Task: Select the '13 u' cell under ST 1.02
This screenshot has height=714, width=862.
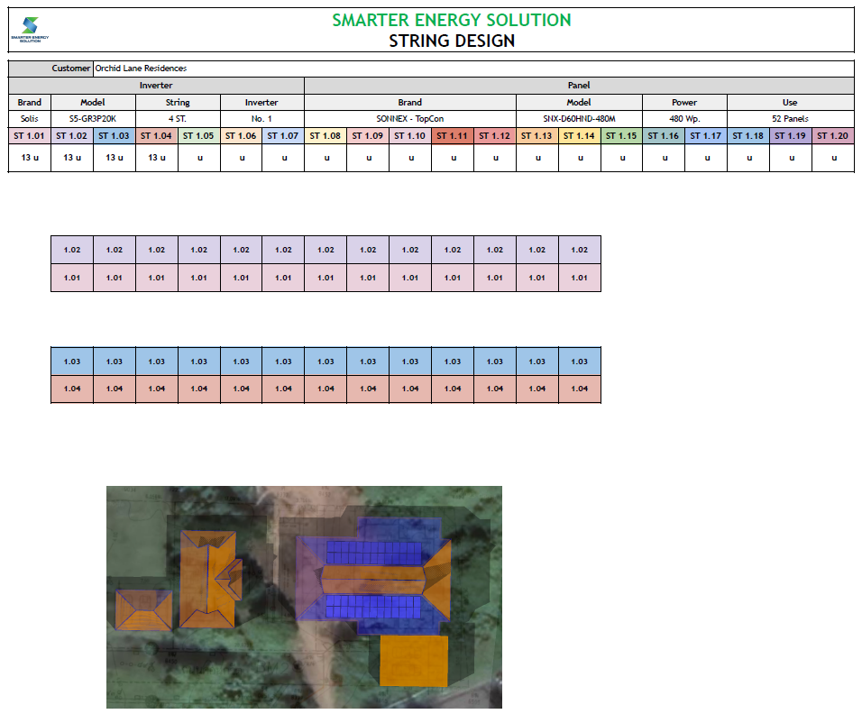Action: (x=72, y=158)
